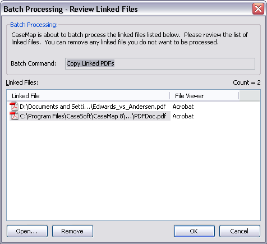
Task: Click the Linked Files label above the list
Action: (x=22, y=82)
